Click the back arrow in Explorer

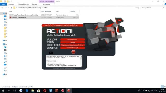click(2, 8)
